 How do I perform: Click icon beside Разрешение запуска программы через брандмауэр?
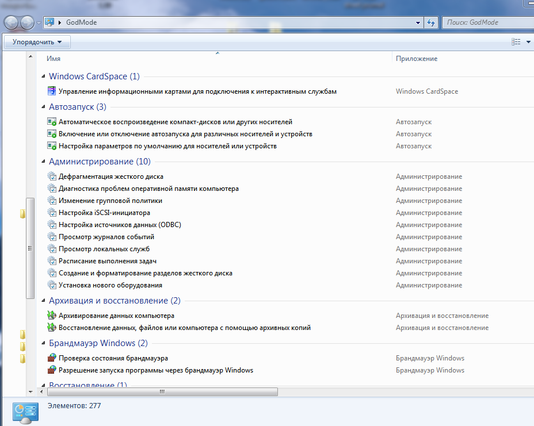pyautogui.click(x=51, y=370)
